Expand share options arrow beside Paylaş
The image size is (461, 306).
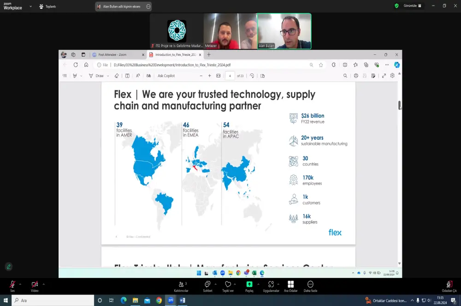[258, 284]
